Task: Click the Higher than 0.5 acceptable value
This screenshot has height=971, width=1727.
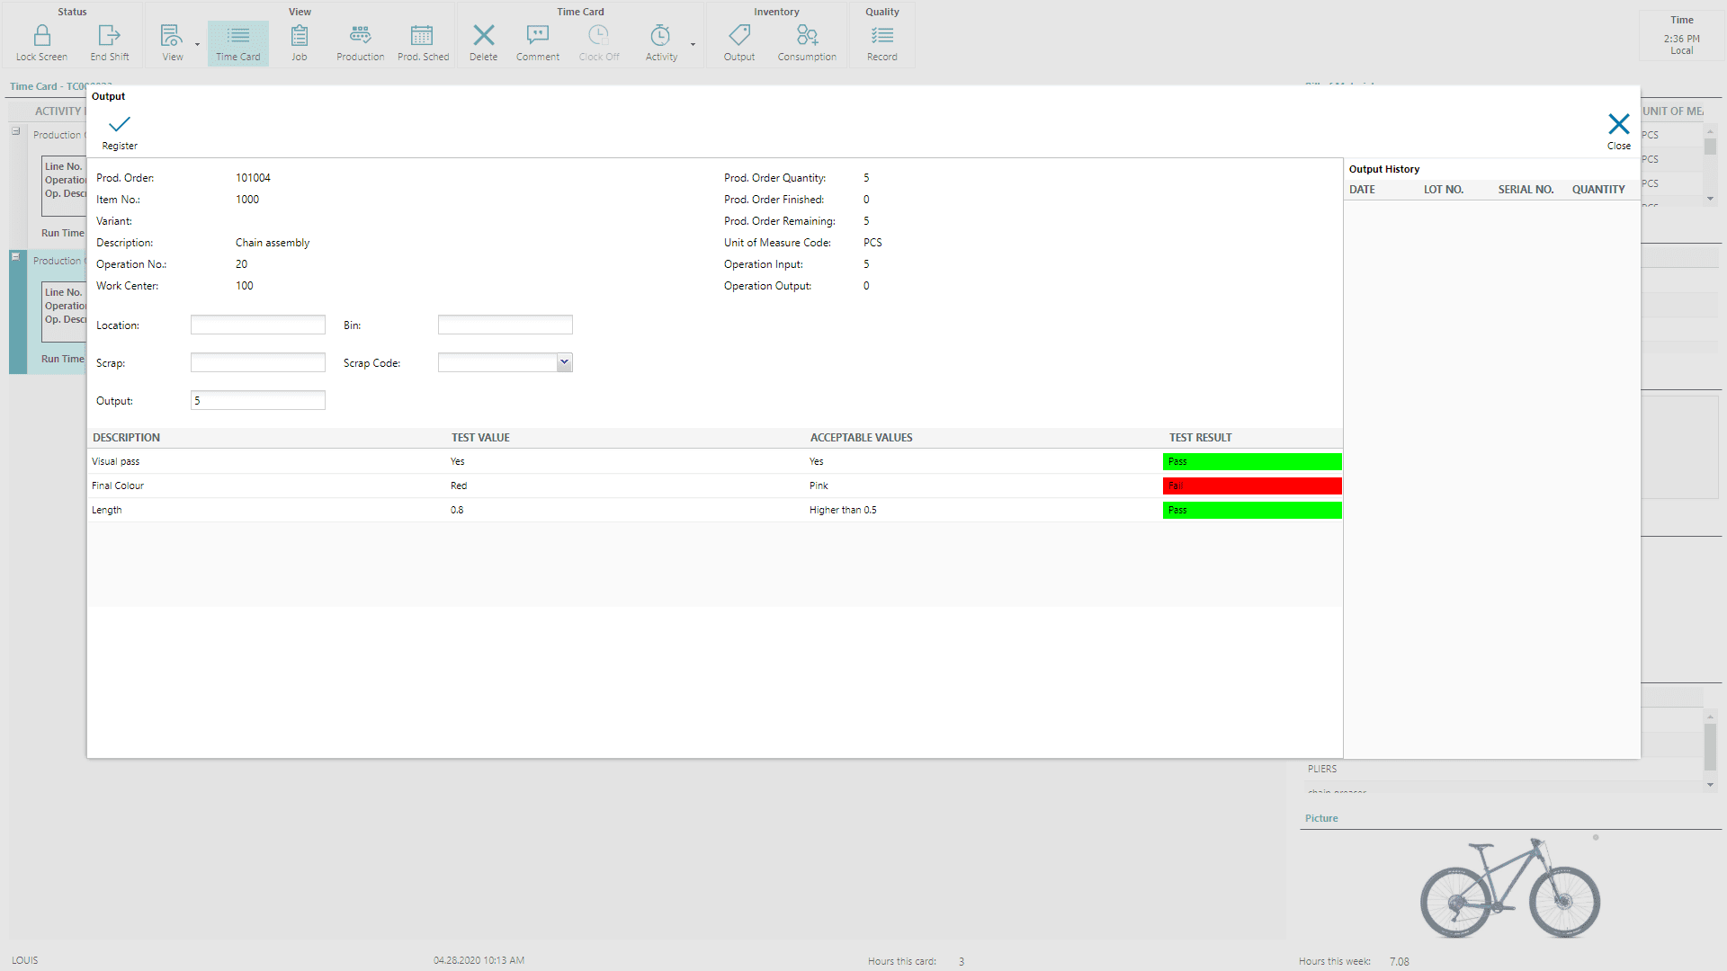Action: (x=843, y=510)
